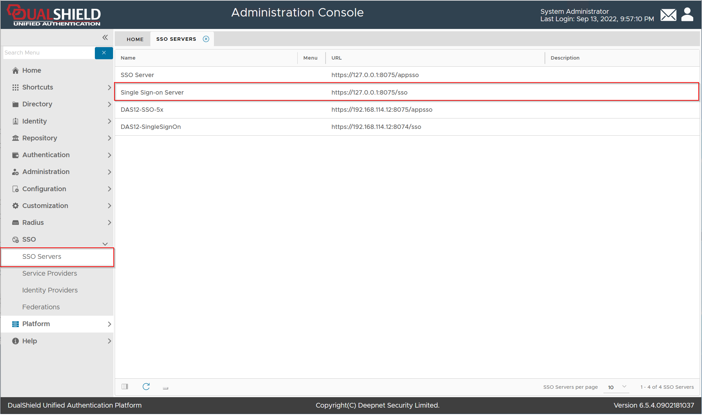The image size is (703, 415).
Task: Clear search menu with X button
Action: click(x=104, y=53)
